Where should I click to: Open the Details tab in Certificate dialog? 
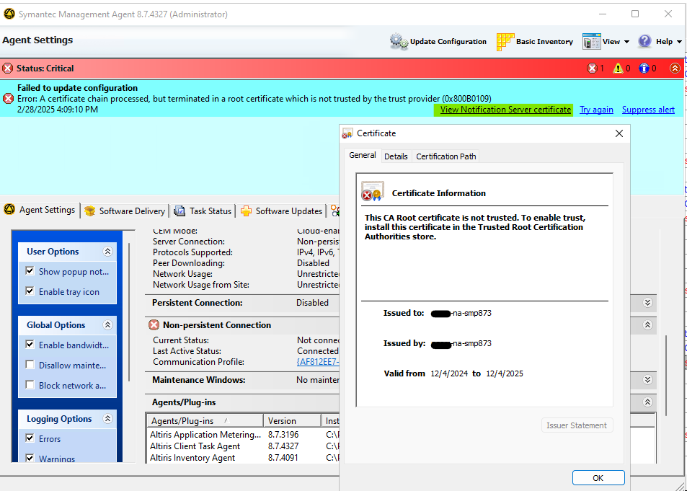pyautogui.click(x=396, y=156)
